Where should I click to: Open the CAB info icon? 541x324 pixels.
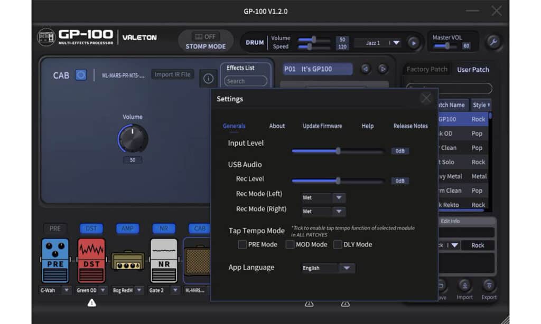point(208,79)
